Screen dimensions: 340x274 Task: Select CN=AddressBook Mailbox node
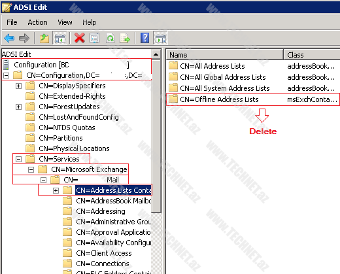pos(113,201)
